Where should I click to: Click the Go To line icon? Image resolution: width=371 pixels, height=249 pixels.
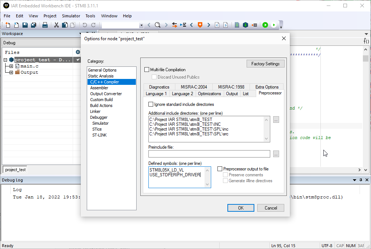pos(183,25)
